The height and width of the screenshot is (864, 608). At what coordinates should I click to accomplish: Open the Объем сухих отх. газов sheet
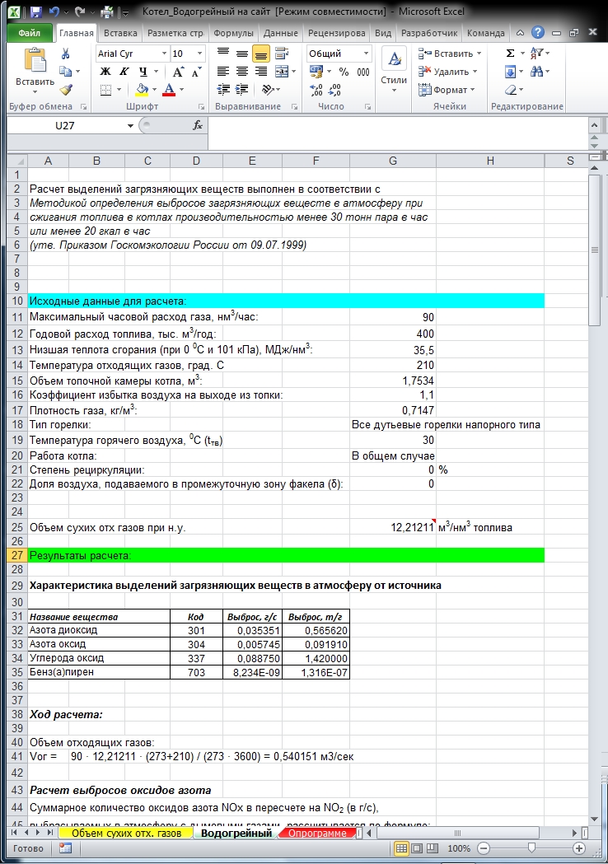click(126, 834)
